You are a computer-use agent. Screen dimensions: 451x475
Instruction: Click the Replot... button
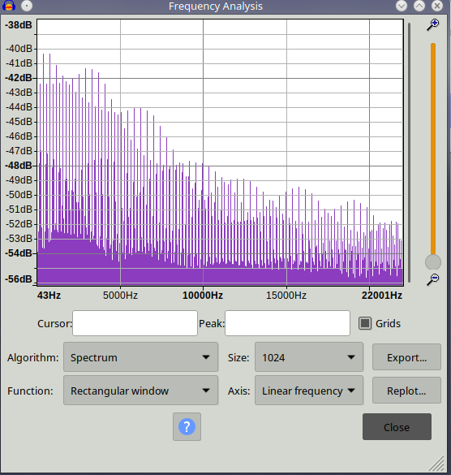pyautogui.click(x=406, y=391)
